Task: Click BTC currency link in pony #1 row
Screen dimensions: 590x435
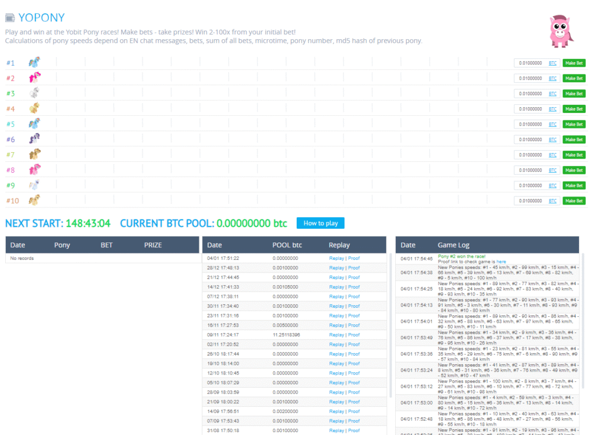Action: [553, 63]
